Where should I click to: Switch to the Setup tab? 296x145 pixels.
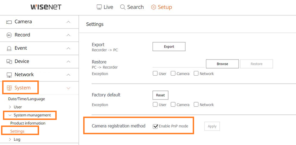pyautogui.click(x=162, y=7)
